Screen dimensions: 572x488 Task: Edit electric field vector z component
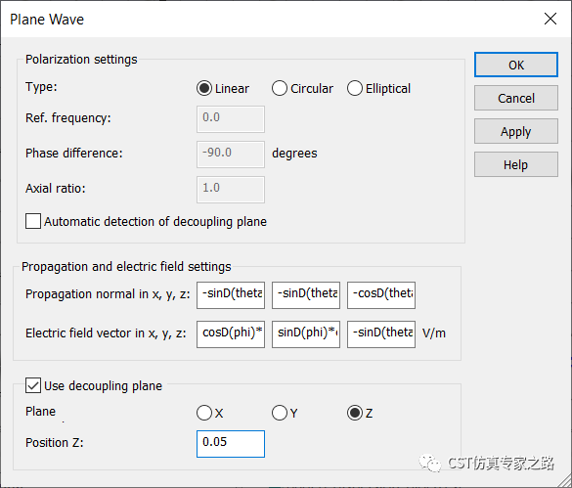coord(381,333)
